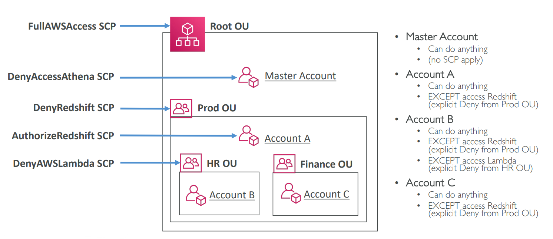The height and width of the screenshot is (239, 553).
Task: Click the Root OU label
Action: [x=229, y=26]
